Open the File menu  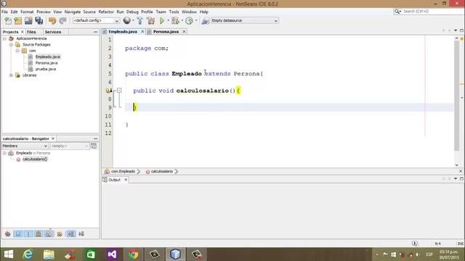(x=5, y=12)
